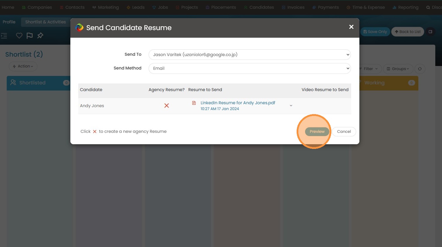Viewport: 442px width, 247px height.
Task: Click the Shortlisted column people icon
Action: (13, 83)
